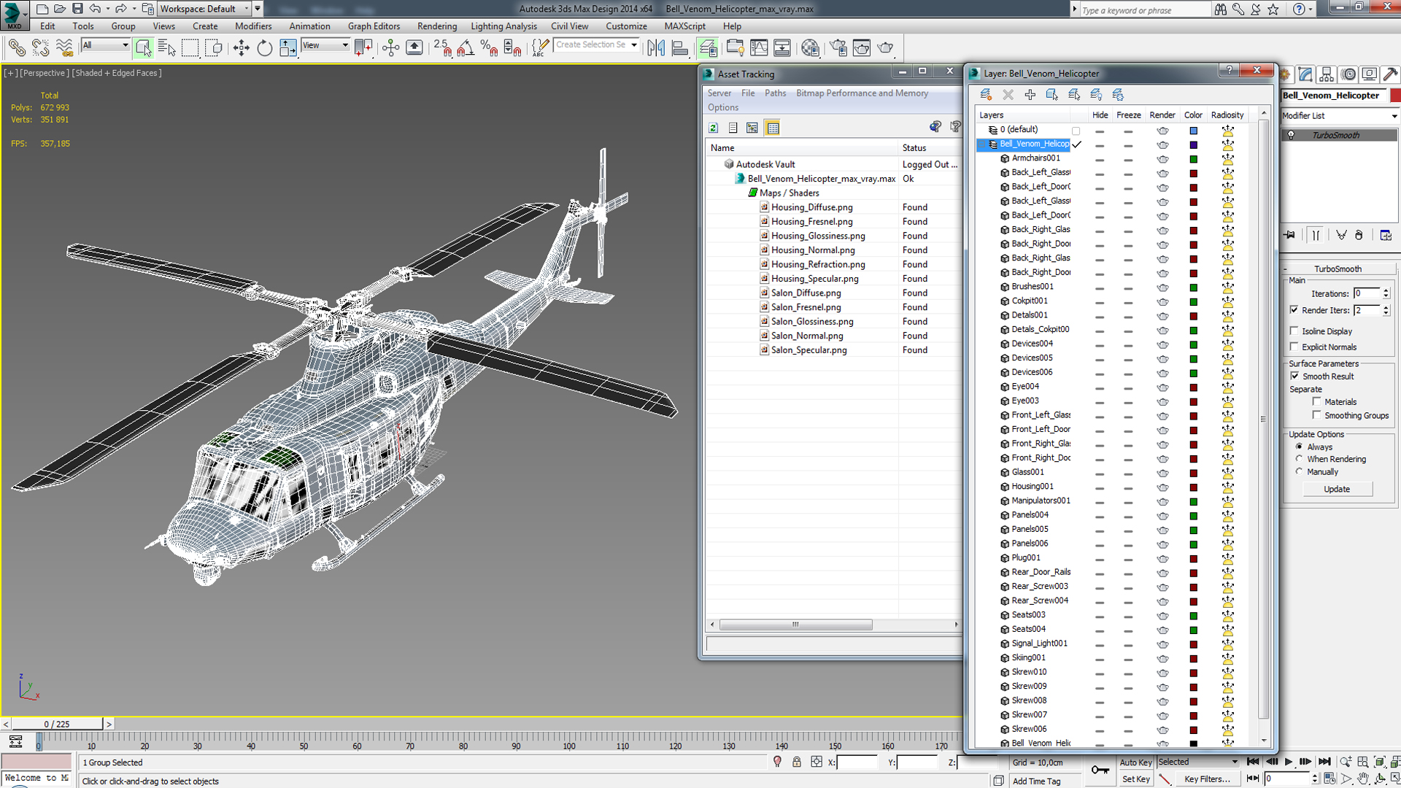Screen dimensions: 1401x788
Task: Open Select by Name dialog
Action: point(166,48)
